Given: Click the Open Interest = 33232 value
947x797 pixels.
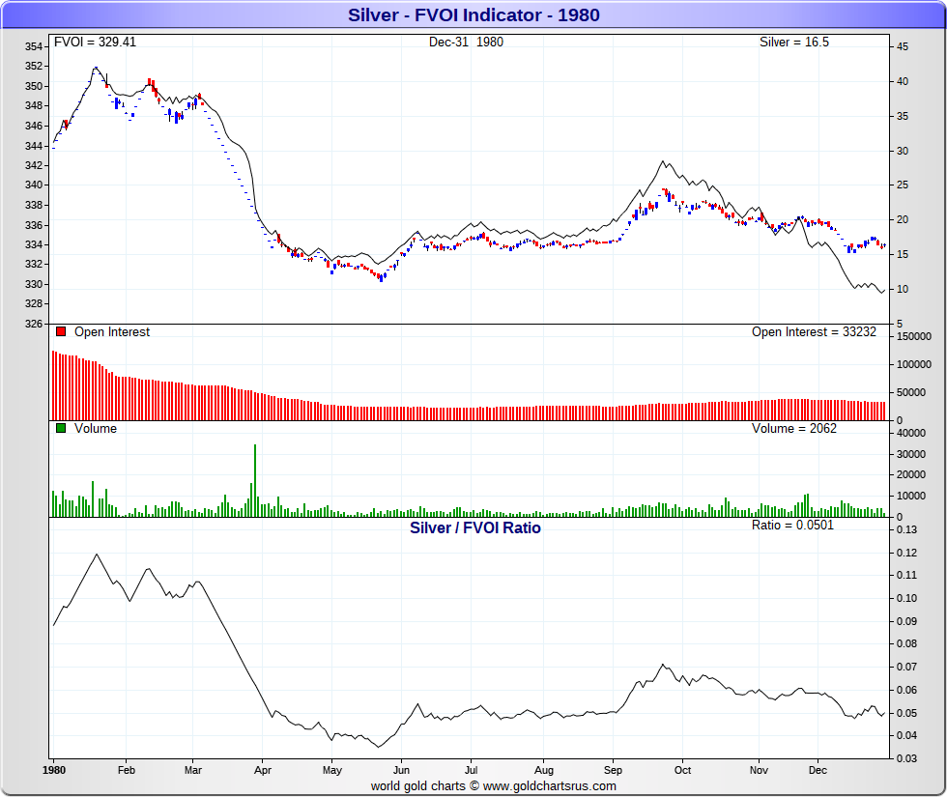Looking at the screenshot, I should point(814,332).
